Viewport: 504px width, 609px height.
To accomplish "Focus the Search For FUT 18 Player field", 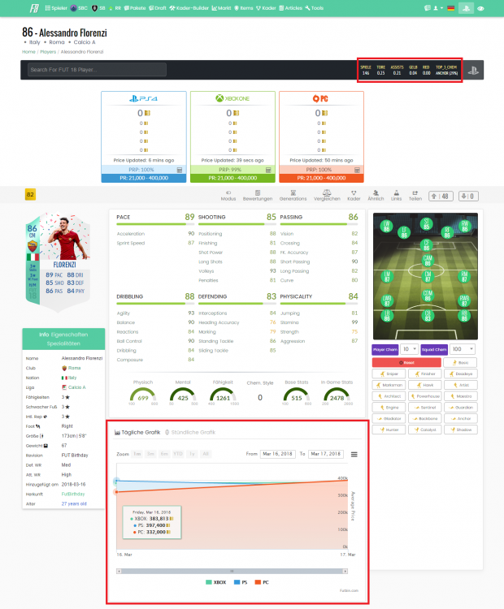I will [x=97, y=70].
